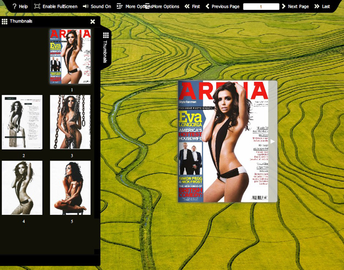
Task: Go to Next Page
Action: tap(295, 7)
